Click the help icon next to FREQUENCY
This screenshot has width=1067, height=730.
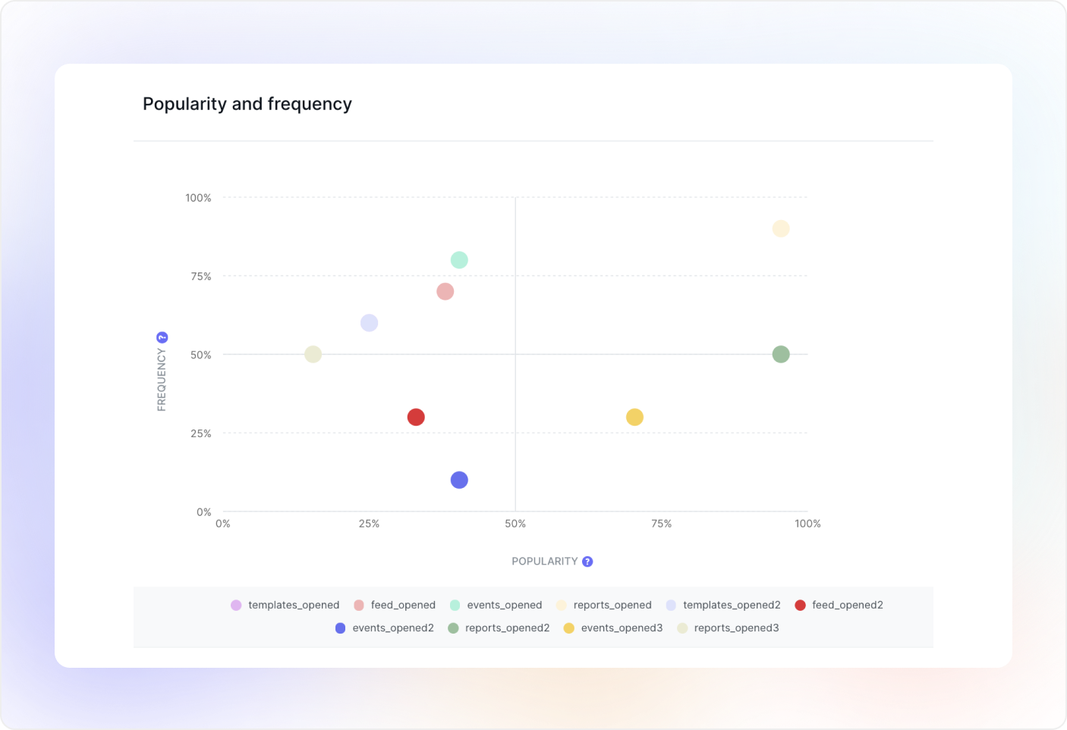pyautogui.click(x=162, y=338)
